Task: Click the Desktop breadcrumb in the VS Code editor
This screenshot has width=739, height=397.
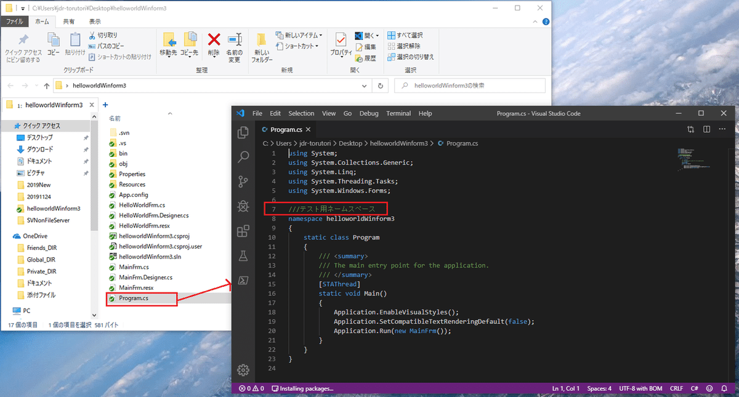Action: [350, 143]
